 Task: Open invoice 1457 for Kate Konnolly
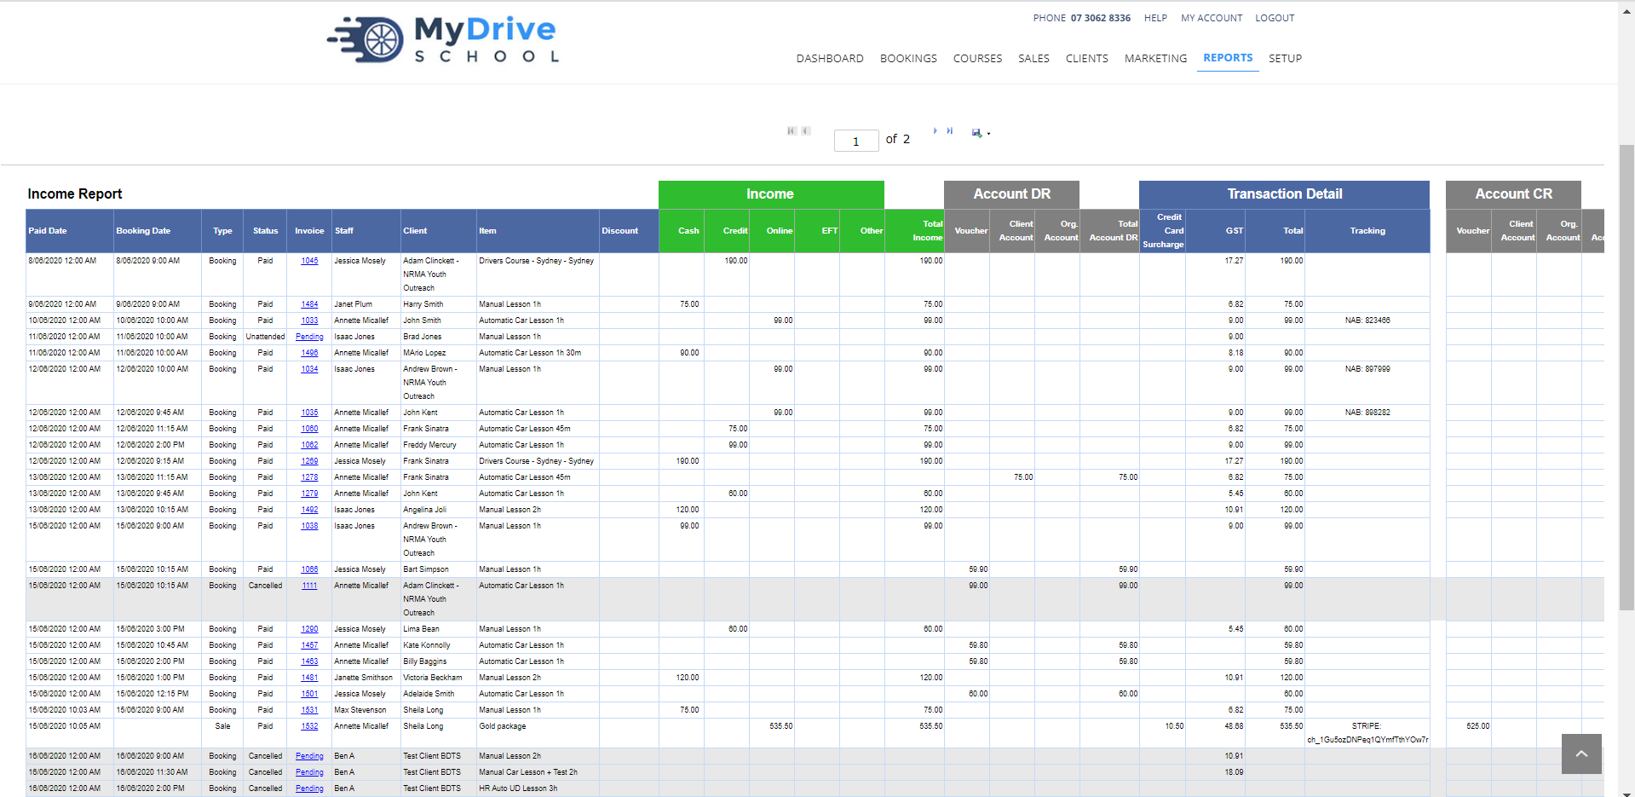[309, 645]
